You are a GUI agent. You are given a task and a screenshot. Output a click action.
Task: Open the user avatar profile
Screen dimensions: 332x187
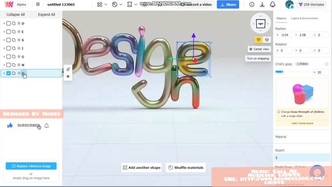click(x=289, y=5)
